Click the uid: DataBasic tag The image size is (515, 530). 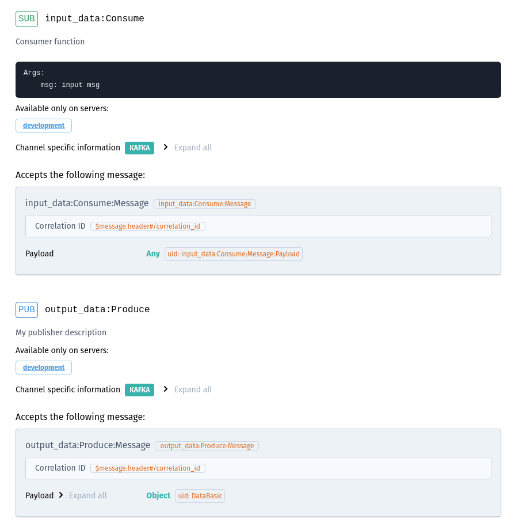tap(200, 496)
